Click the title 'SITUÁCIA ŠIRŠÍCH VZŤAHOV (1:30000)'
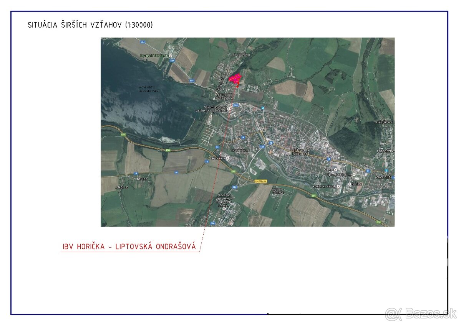This screenshot has height=325, width=461. (90, 25)
